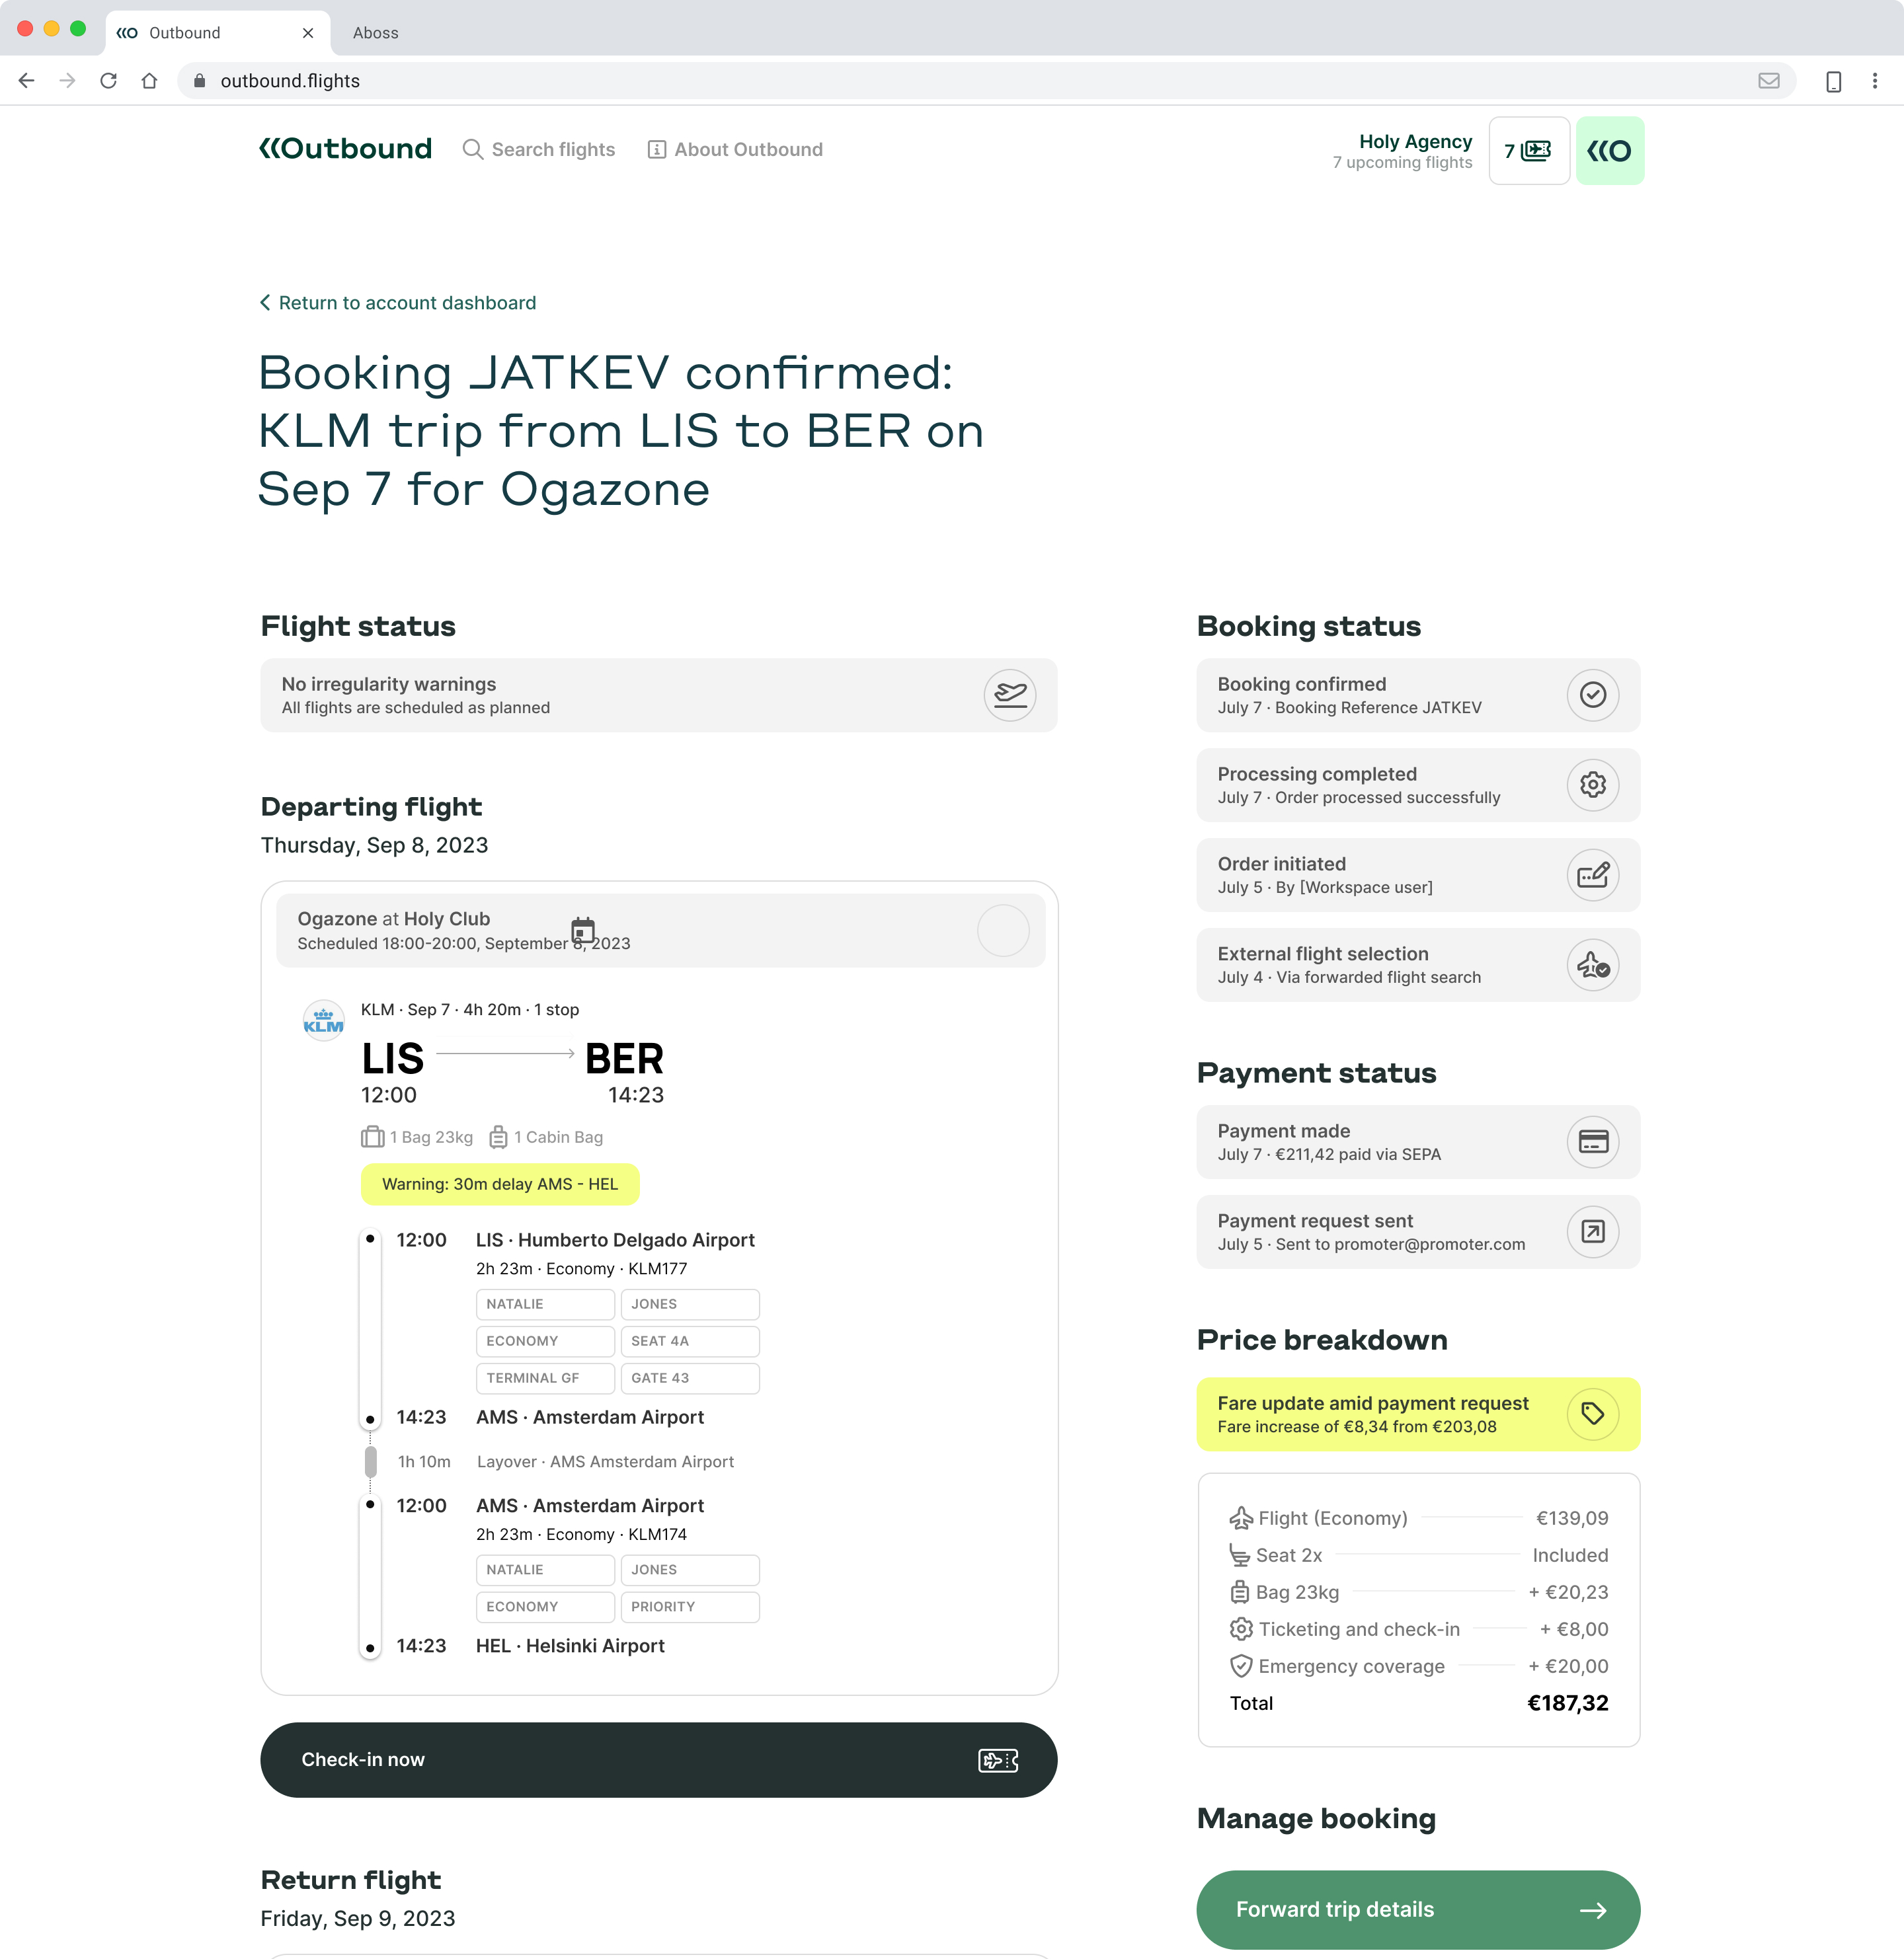Viewport: 1904px width, 1959px height.
Task: Switch to the Aboss browser tab
Action: point(375,33)
